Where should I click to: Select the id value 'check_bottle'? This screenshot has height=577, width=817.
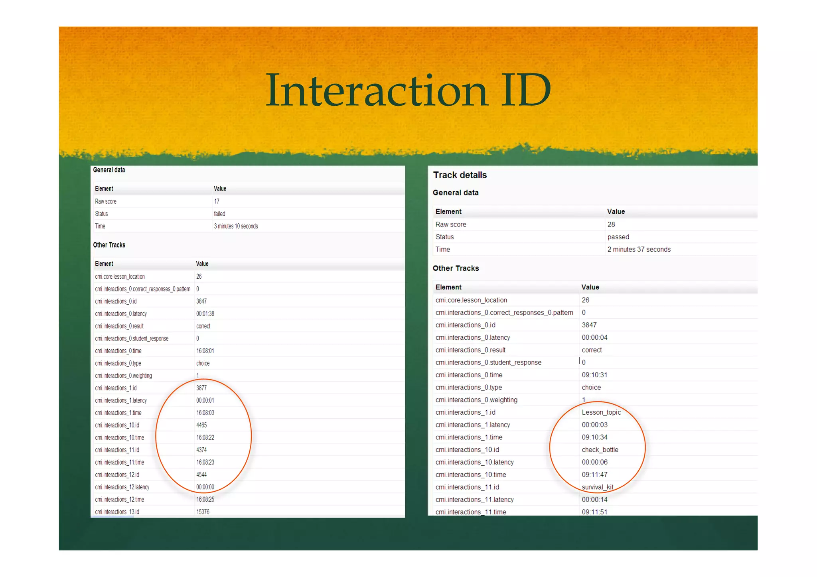tap(600, 450)
